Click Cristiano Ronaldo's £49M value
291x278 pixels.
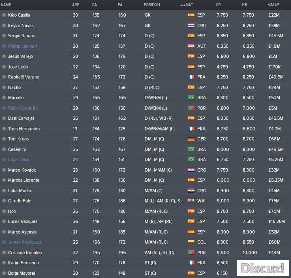pyautogui.click(x=274, y=253)
